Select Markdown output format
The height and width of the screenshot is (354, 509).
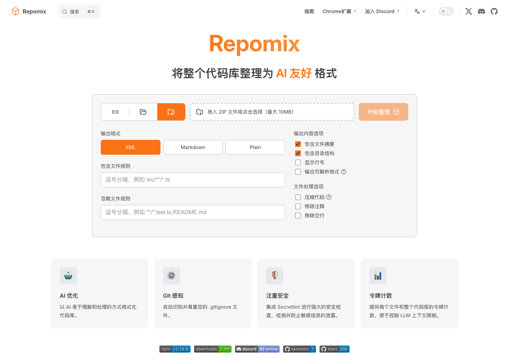click(193, 147)
